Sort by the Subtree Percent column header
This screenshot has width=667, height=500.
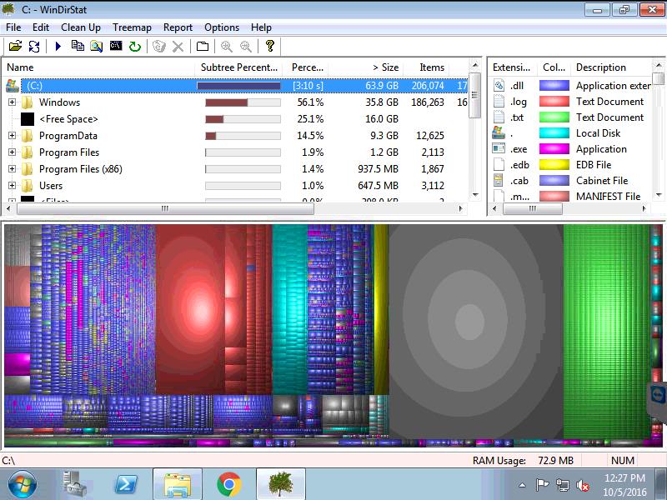(x=240, y=67)
